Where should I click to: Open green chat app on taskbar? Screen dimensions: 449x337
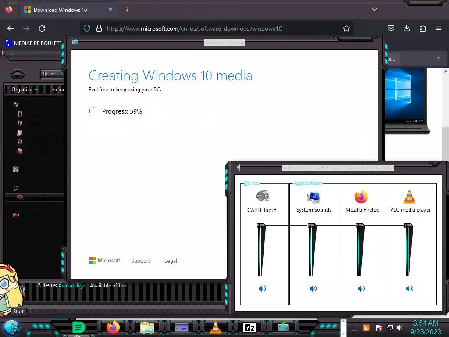click(x=79, y=327)
